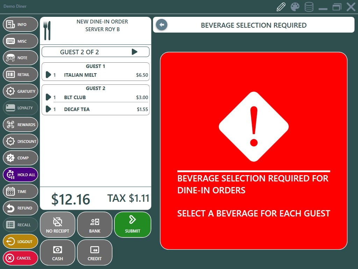Click the fork and knife order icon
This screenshot has height=269, width=358.
(47, 30)
